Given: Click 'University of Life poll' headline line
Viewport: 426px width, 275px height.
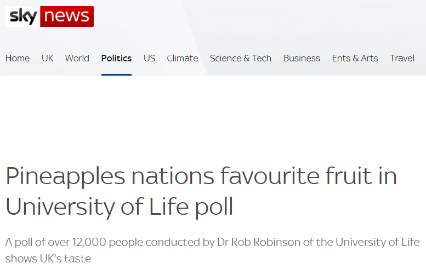Looking at the screenshot, I should [120, 207].
